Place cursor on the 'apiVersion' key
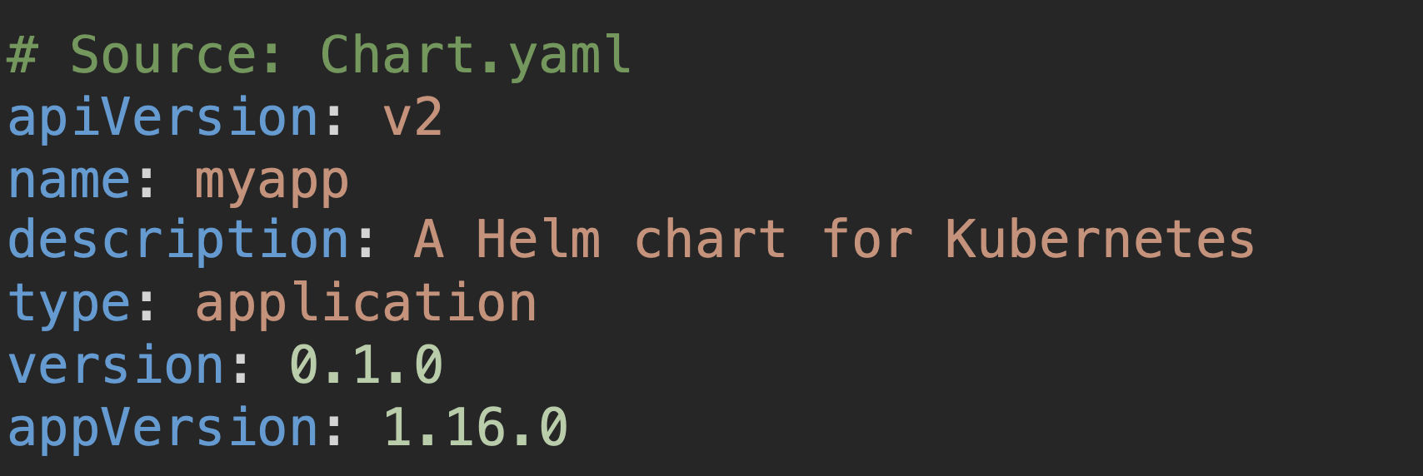1423x476 pixels. (163, 117)
